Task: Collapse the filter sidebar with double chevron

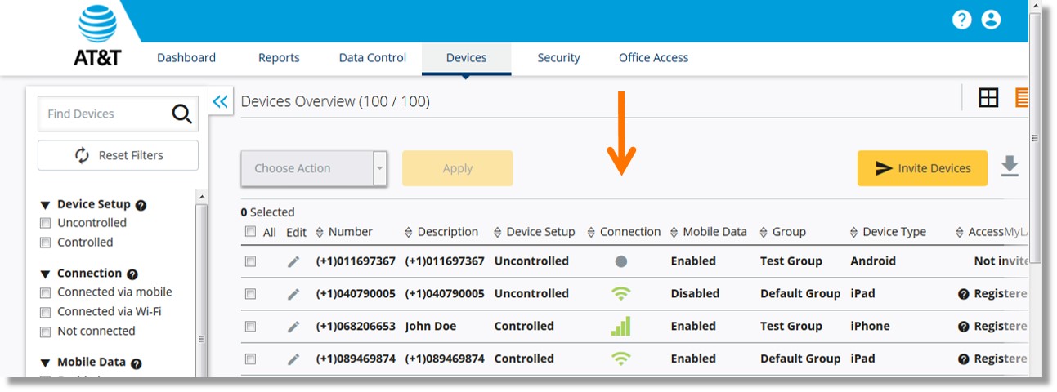Action: pyautogui.click(x=220, y=101)
